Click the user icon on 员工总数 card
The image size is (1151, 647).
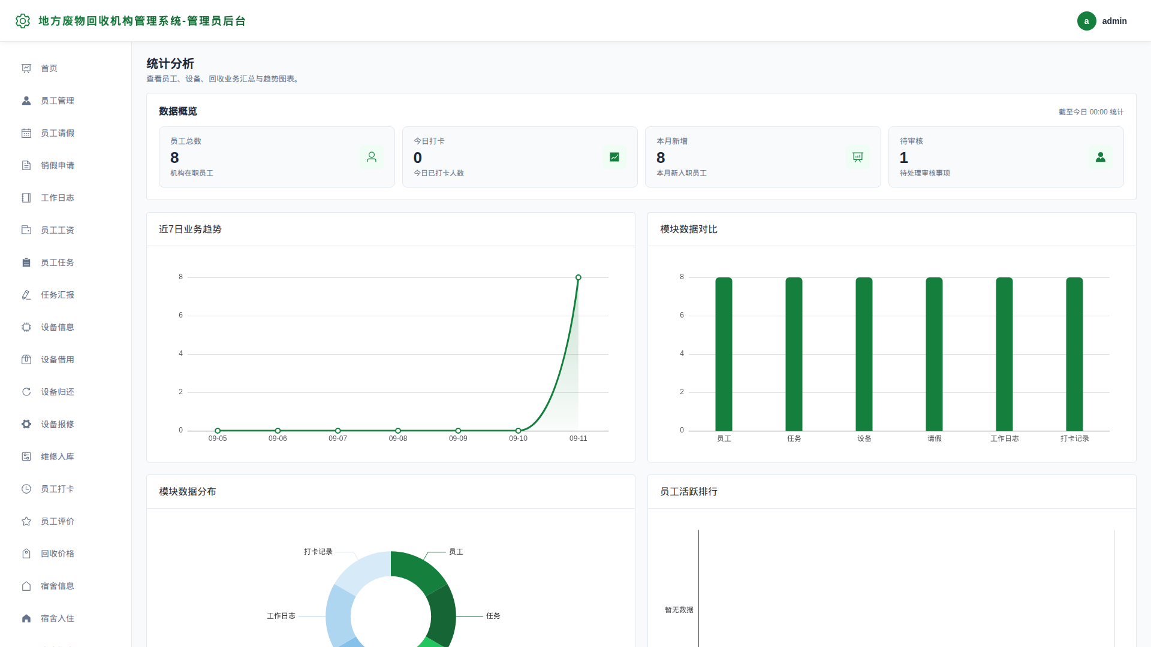[372, 157]
